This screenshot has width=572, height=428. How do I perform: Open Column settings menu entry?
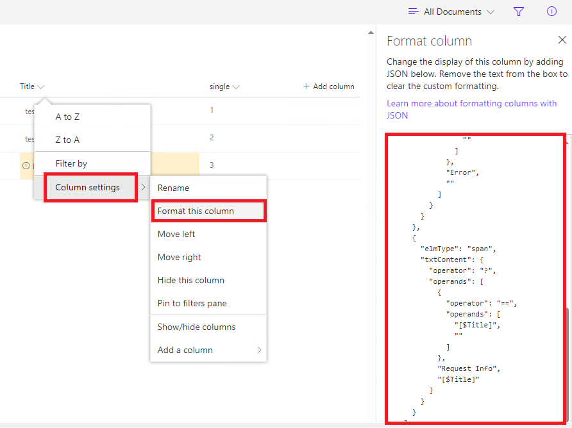(92, 187)
